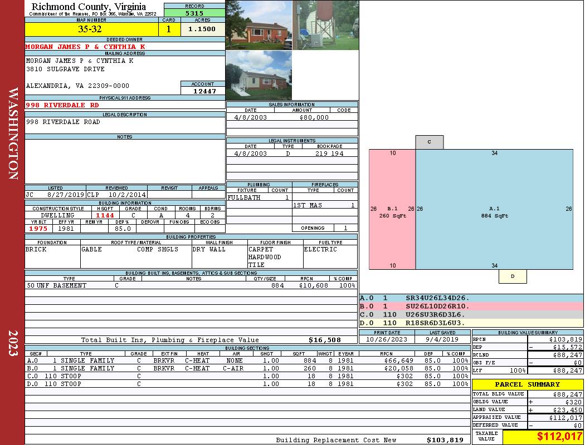Click the COMP SHGLS roof material
585x445 pixels.
(158, 249)
